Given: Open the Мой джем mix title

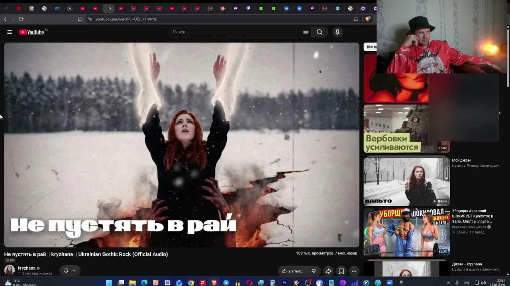Looking at the screenshot, I should (x=461, y=160).
